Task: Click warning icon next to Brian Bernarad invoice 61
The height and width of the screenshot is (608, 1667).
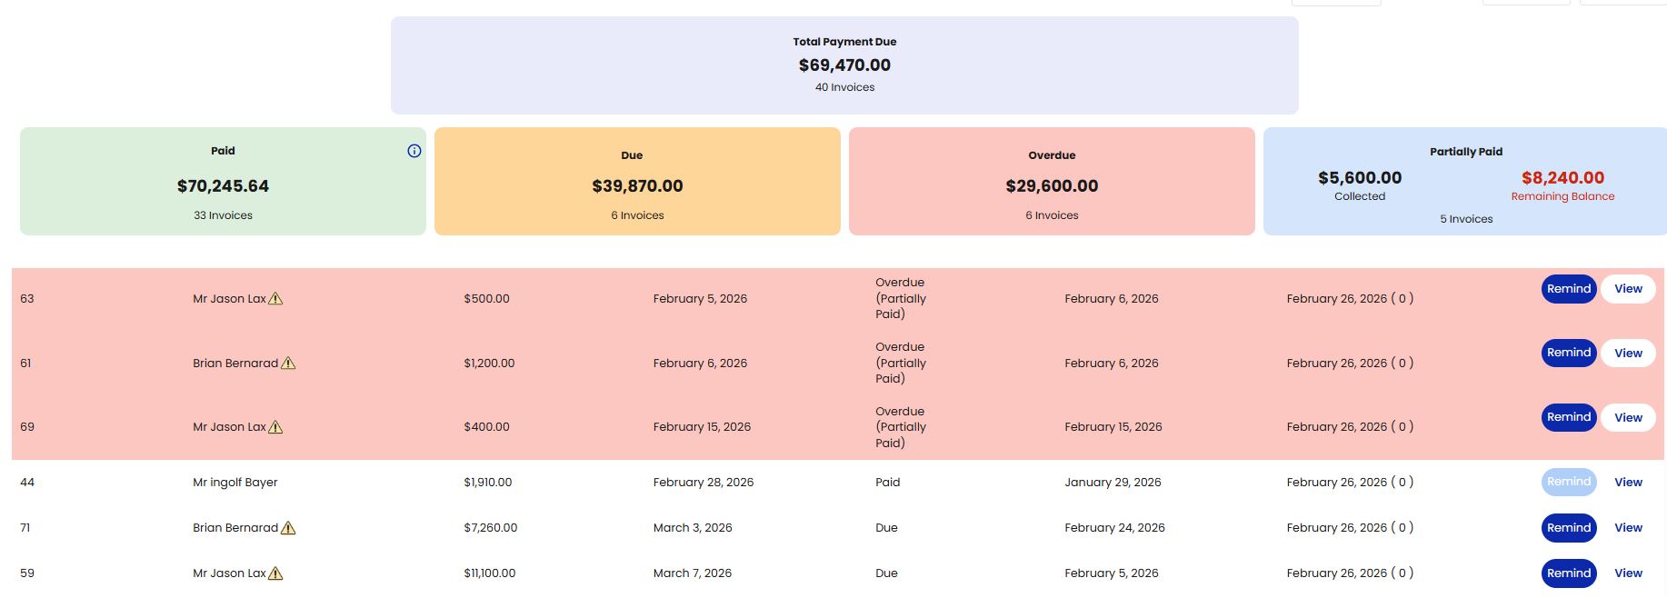Action: point(288,364)
